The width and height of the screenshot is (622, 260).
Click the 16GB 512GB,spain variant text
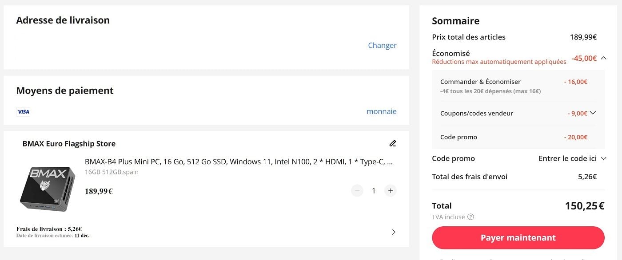(x=112, y=172)
